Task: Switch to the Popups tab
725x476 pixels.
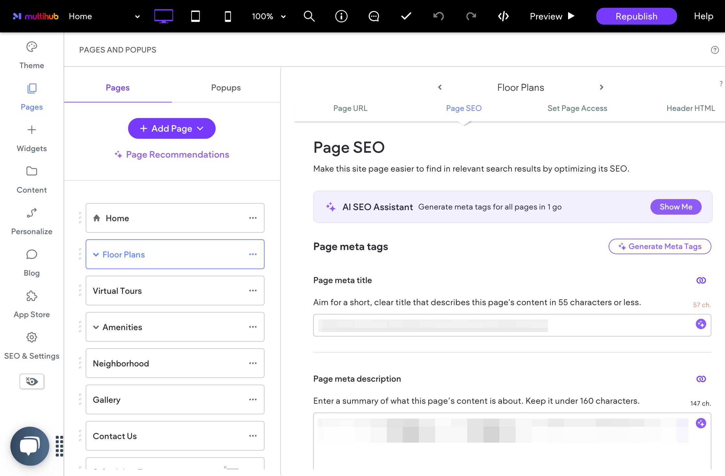Action: (226, 88)
